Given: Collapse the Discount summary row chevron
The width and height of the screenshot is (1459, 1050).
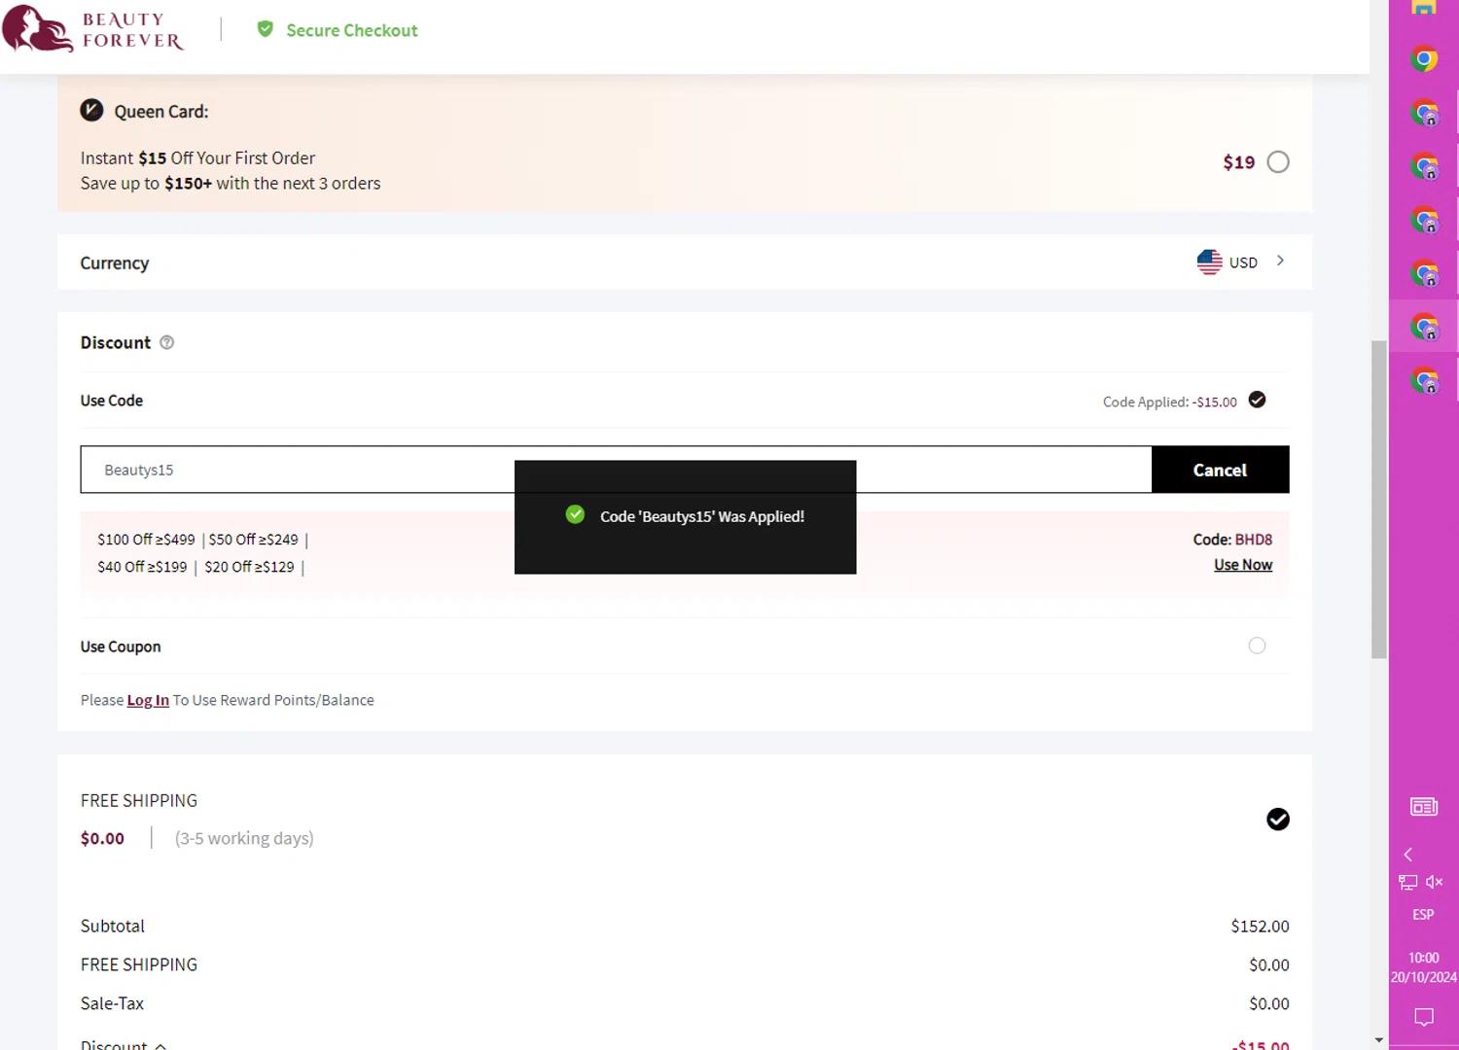Looking at the screenshot, I should tap(160, 1046).
